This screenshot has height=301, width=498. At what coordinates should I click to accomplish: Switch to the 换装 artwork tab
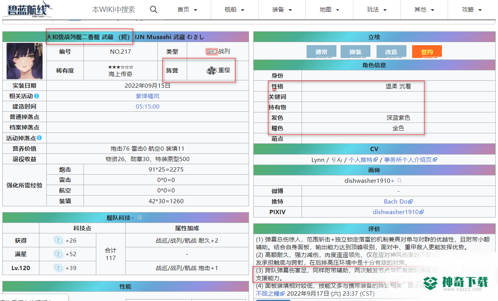tap(355, 52)
